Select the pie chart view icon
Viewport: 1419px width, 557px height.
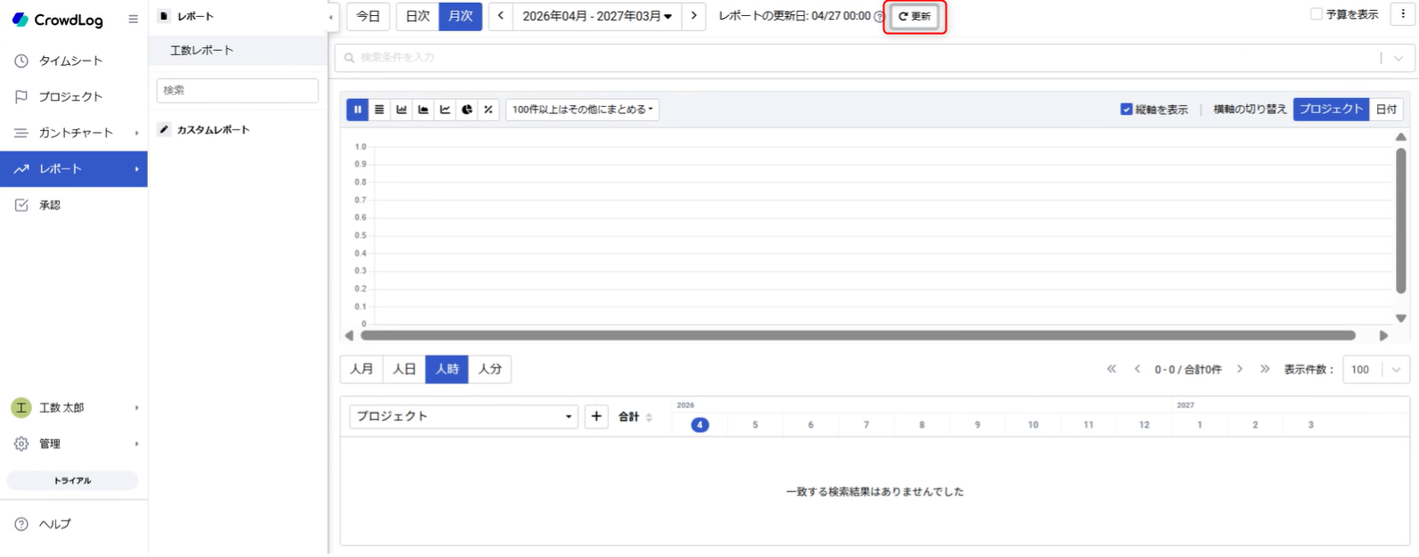click(x=466, y=110)
